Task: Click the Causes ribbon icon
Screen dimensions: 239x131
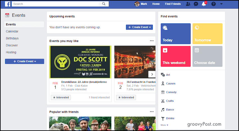Action: 163,83
